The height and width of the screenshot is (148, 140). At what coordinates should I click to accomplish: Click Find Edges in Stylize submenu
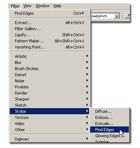pos(109,130)
